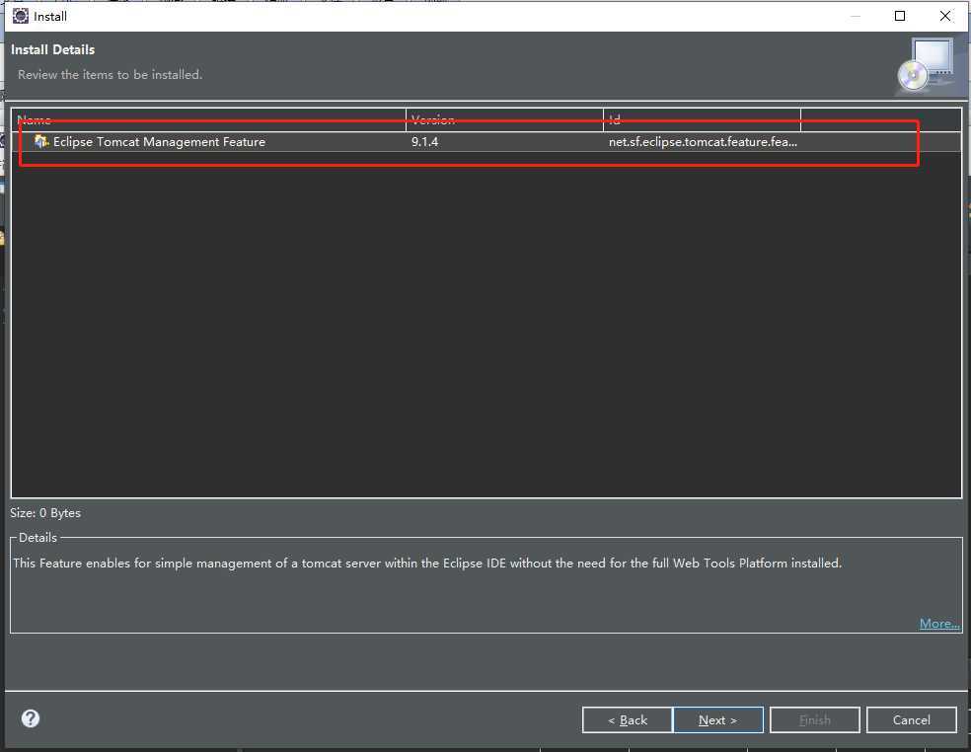Click the Next button

[x=717, y=719]
